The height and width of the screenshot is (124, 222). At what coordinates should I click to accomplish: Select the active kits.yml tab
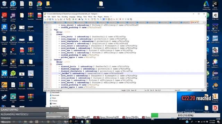pos(194,22)
